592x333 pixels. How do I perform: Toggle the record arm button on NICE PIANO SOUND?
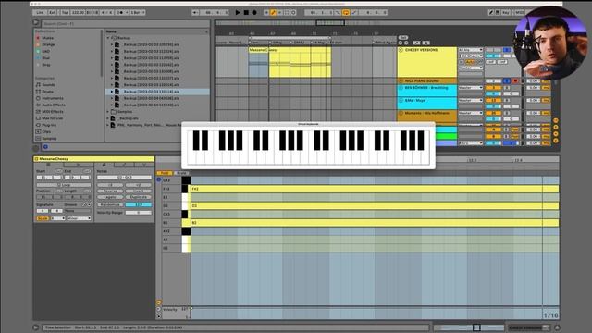[x=515, y=80]
